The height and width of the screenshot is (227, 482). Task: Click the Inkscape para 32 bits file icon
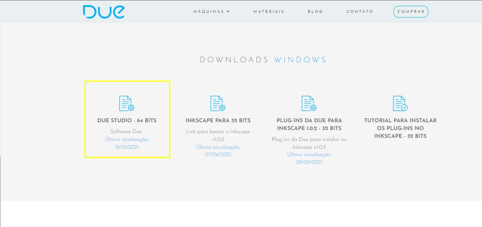(218, 103)
